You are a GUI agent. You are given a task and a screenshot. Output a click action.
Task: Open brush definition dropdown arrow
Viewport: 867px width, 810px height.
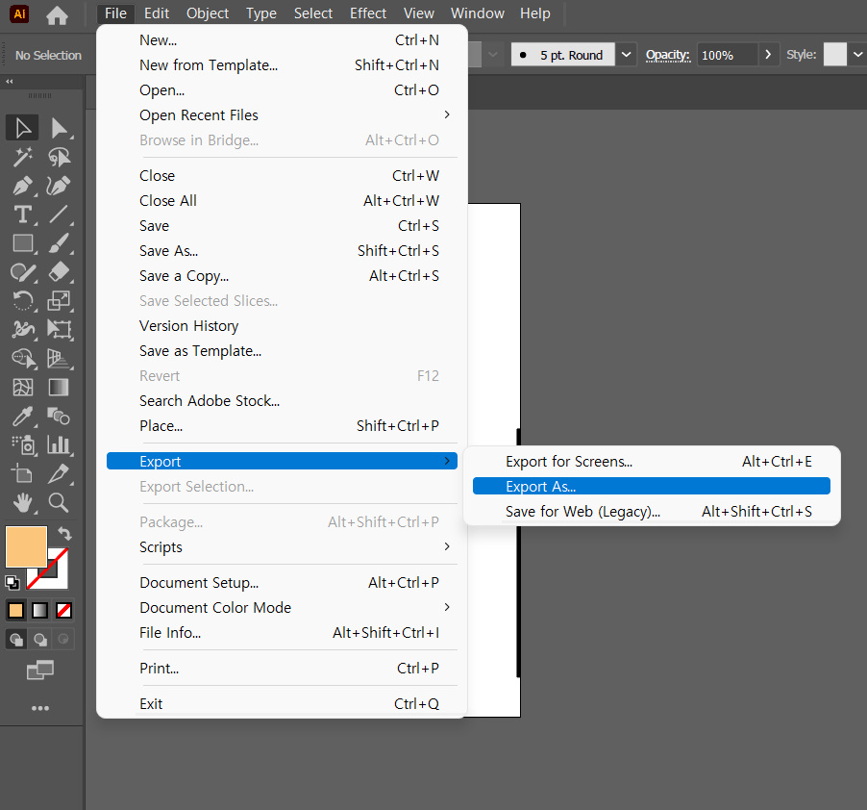pyautogui.click(x=626, y=54)
